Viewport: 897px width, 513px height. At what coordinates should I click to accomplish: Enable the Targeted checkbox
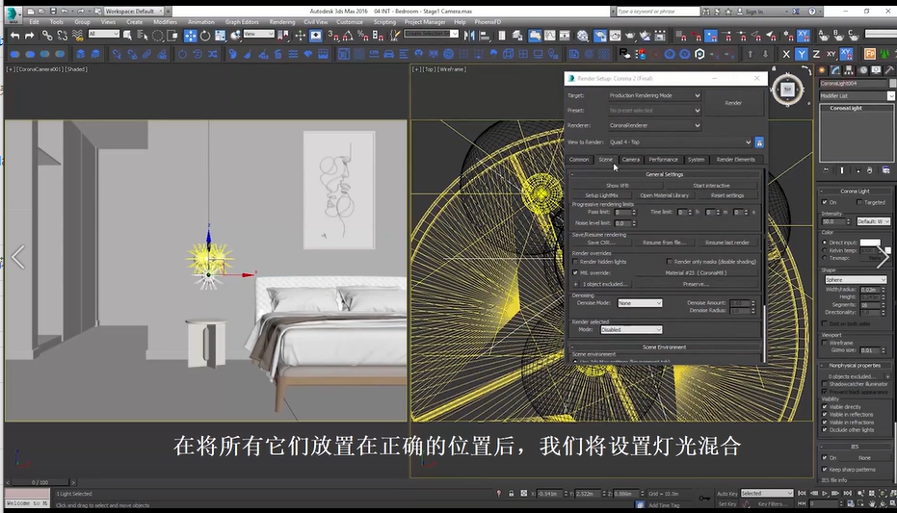tap(859, 202)
